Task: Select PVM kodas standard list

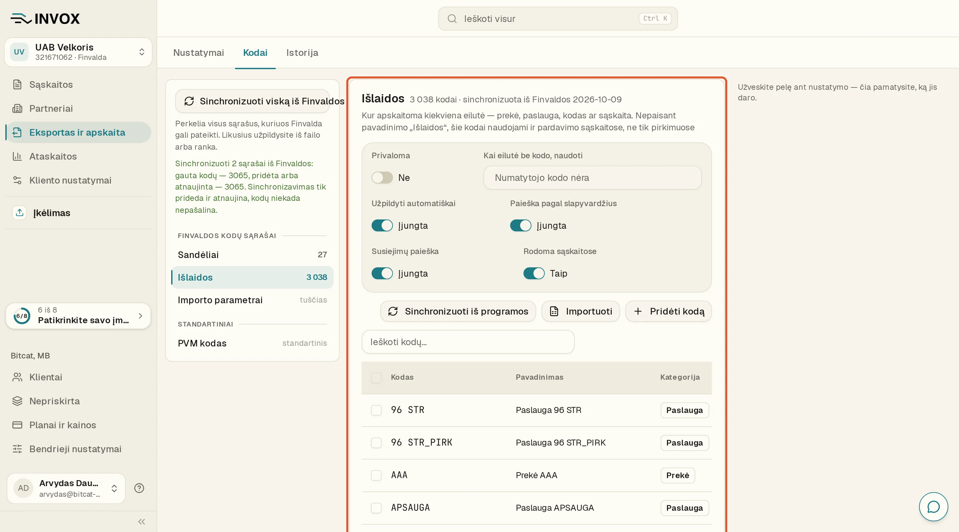Action: pos(252,343)
